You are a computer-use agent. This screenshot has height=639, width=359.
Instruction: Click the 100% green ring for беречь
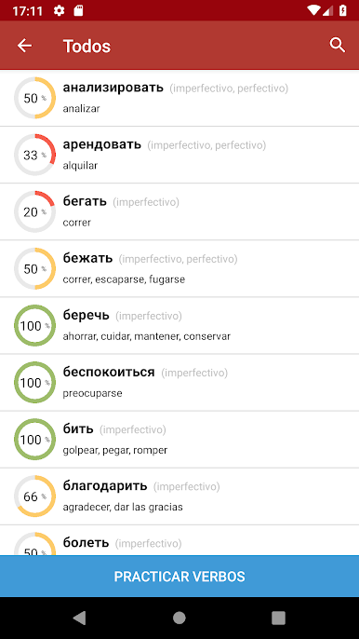point(34,326)
